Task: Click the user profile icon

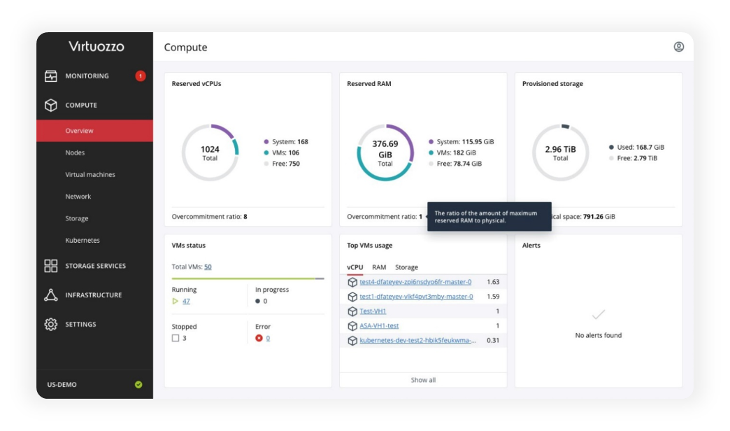Action: [678, 47]
